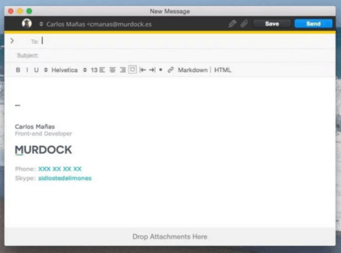Click the pencil signature icon
This screenshot has height=253, width=341.
coord(232,23)
